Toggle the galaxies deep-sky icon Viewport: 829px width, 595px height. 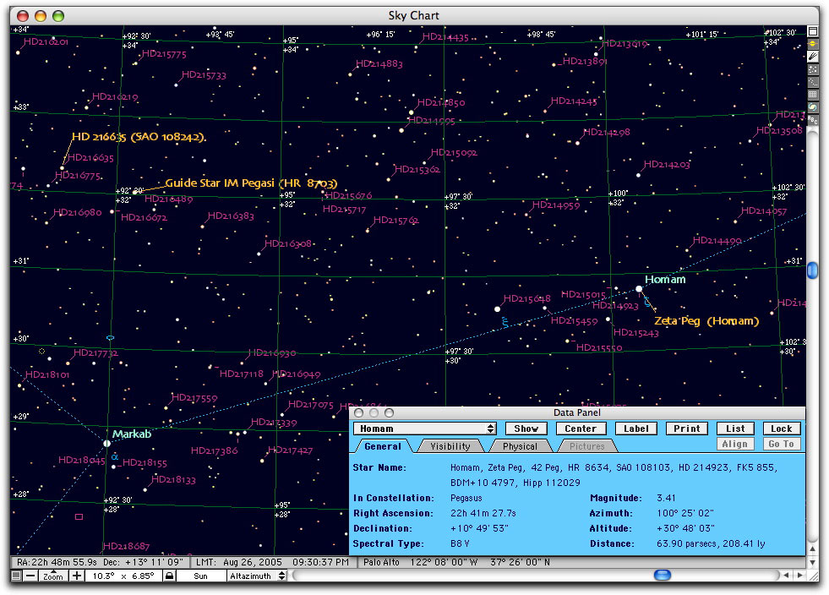coord(813,107)
